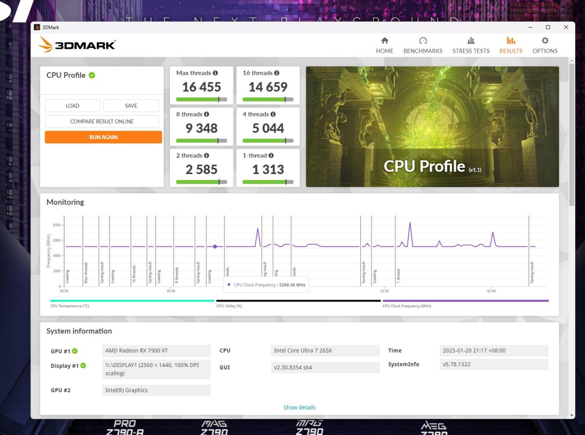Viewport: 585px width, 435px height.
Task: Click the 8 threads score 9 348
Action: click(201, 128)
